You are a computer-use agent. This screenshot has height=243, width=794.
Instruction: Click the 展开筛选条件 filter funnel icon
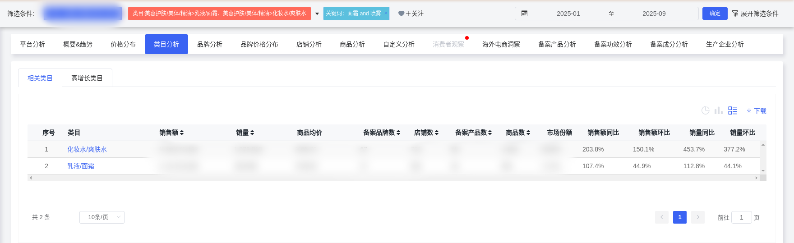point(735,14)
